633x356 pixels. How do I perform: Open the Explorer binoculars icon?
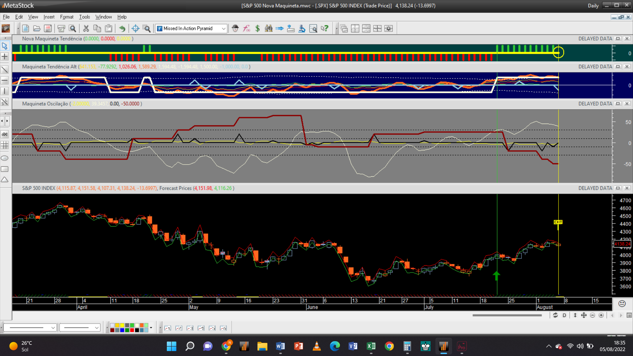coord(269,28)
